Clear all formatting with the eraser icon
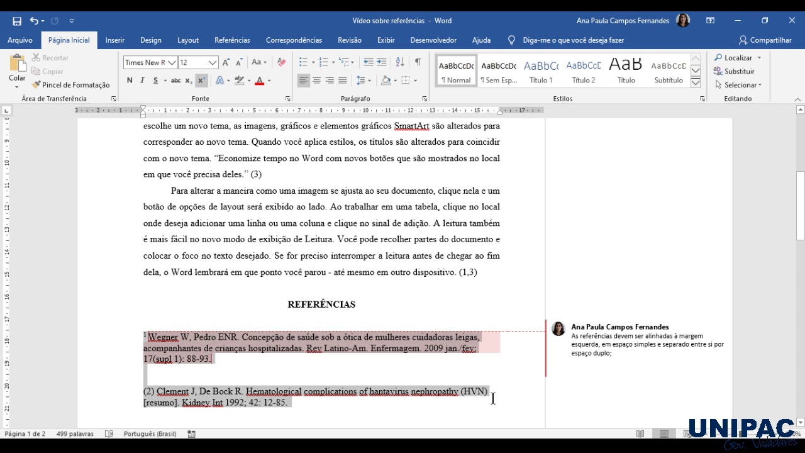This screenshot has width=805, height=453. tap(281, 62)
